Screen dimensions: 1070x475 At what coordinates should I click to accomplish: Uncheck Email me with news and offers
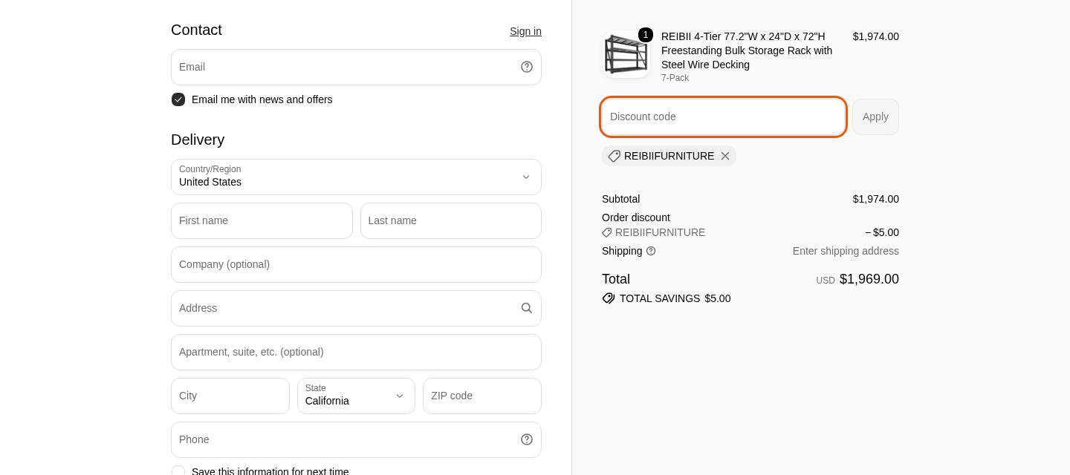(178, 99)
